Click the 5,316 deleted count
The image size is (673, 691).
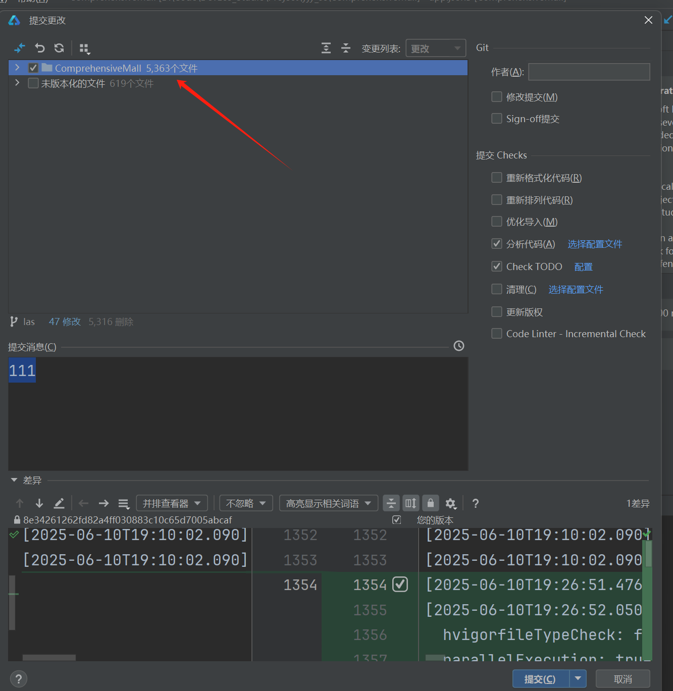111,322
